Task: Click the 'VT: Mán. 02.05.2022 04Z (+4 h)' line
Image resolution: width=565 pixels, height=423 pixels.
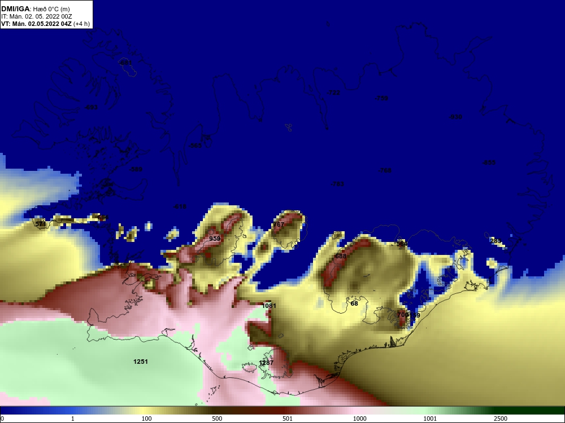Action: [x=45, y=24]
